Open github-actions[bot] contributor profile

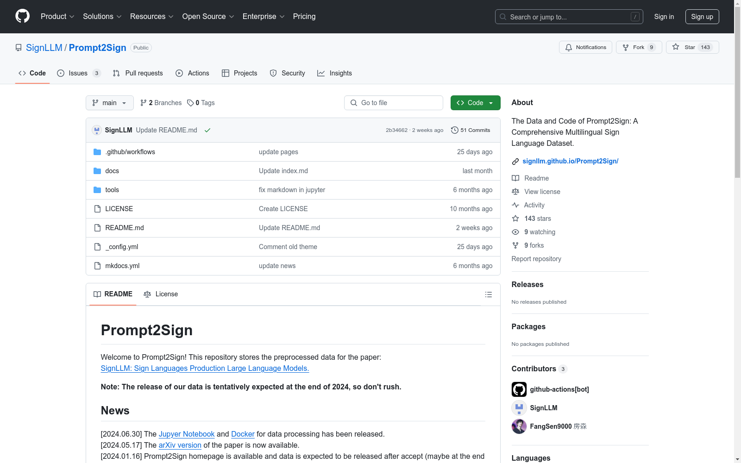(559, 389)
